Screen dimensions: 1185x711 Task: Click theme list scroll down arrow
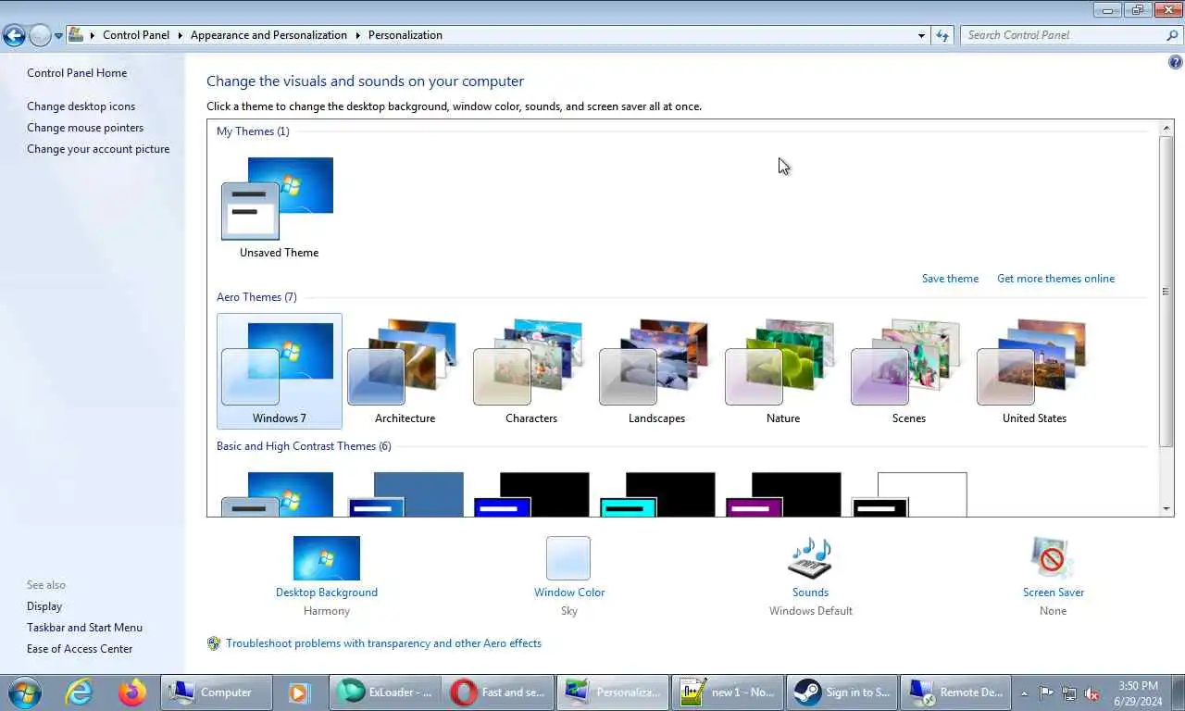pyautogui.click(x=1166, y=509)
